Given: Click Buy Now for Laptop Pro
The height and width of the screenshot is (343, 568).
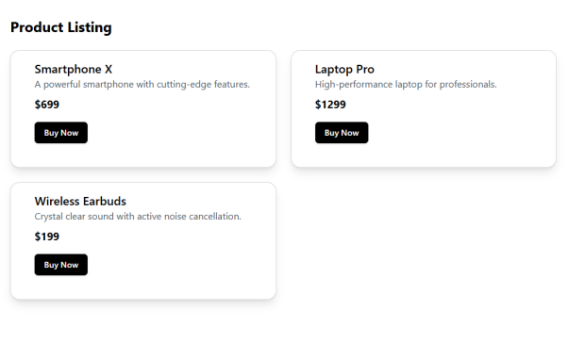Looking at the screenshot, I should (342, 133).
